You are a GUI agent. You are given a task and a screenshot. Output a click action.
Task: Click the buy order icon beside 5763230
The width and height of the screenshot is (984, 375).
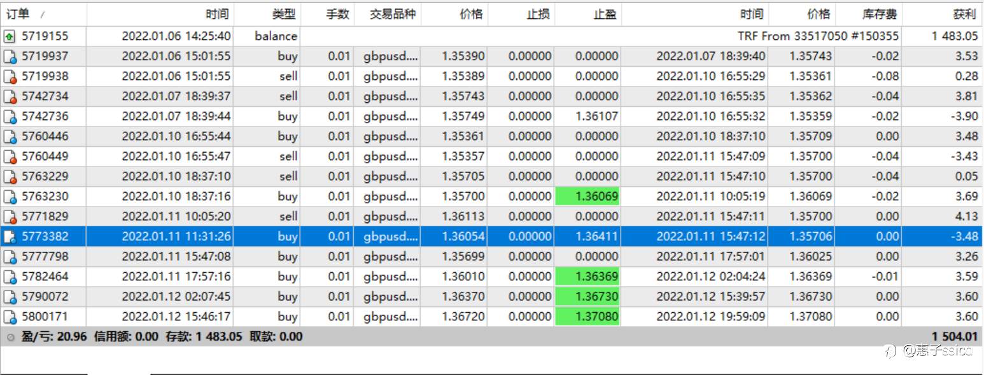[10, 196]
